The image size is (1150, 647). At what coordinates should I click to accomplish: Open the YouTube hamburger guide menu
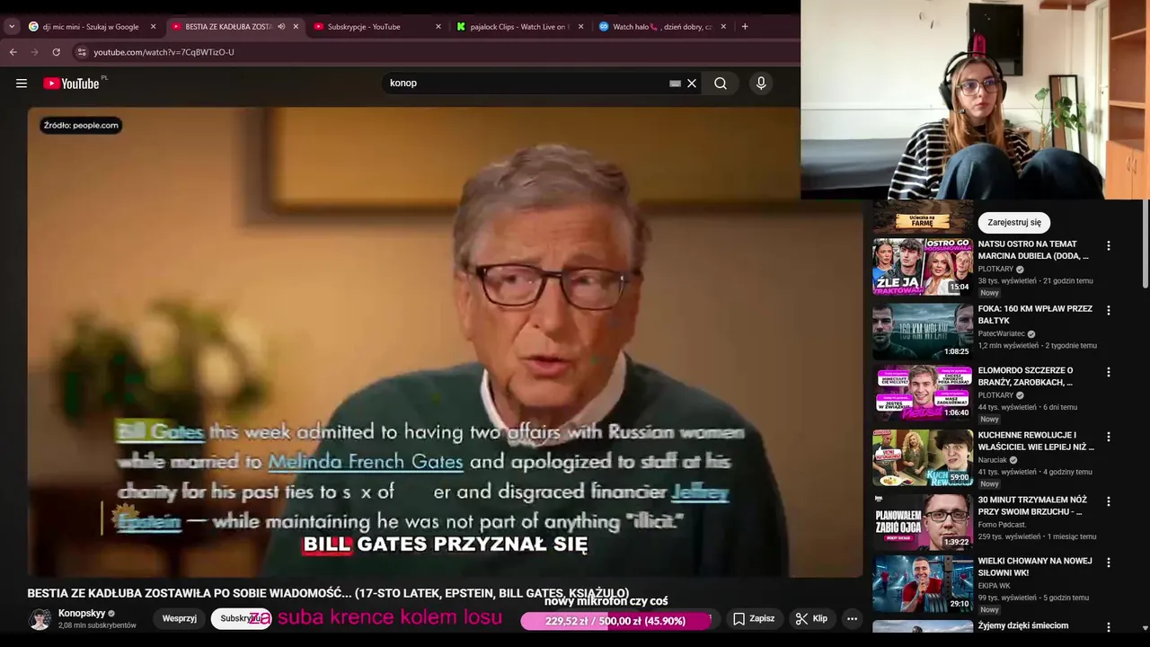click(21, 84)
